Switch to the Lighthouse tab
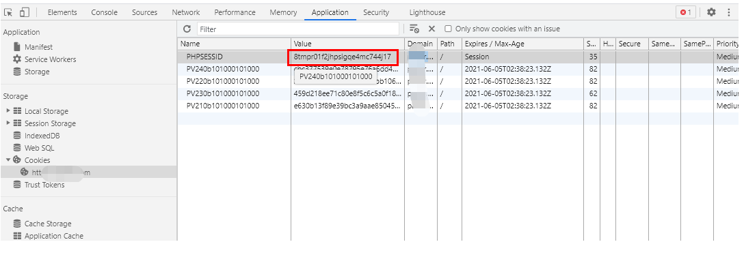Viewport: 744px width, 257px height. point(427,12)
